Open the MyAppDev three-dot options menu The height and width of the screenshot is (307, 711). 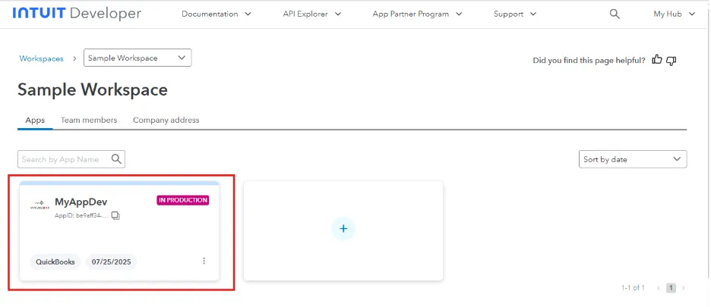204,261
